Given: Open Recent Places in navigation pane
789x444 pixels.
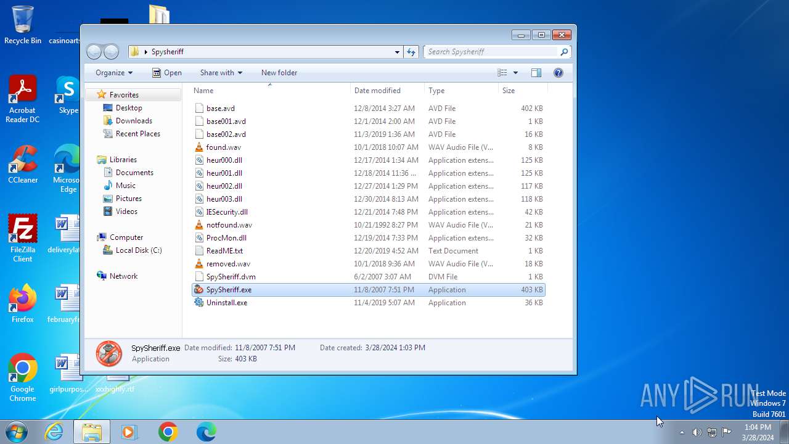Looking at the screenshot, I should click(138, 134).
